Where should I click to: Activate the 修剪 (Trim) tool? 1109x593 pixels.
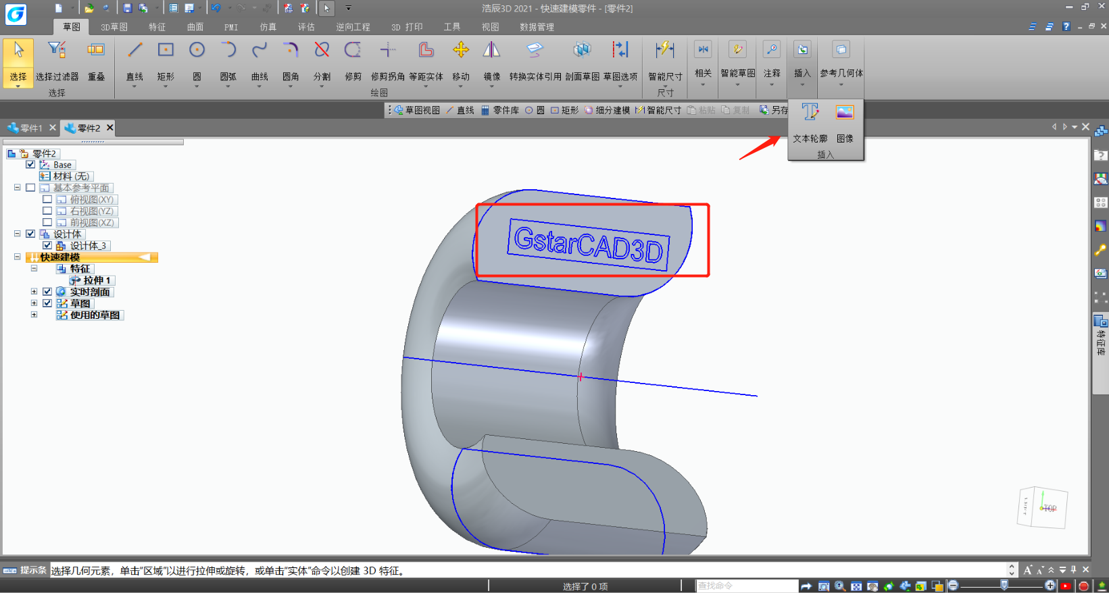(353, 51)
